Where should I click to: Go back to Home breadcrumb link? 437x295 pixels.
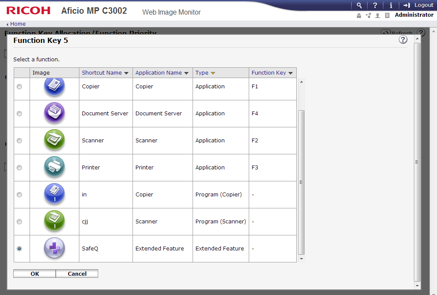[18, 24]
